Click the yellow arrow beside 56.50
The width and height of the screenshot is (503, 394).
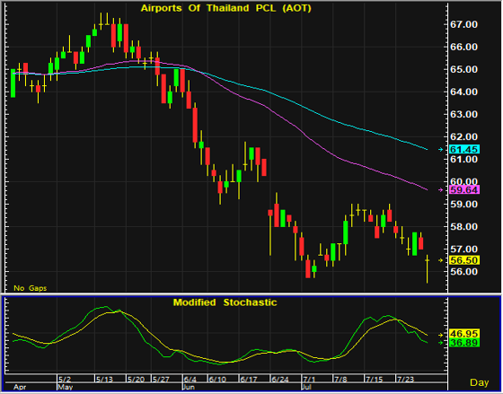pyautogui.click(x=441, y=260)
